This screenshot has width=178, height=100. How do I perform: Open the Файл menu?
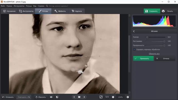point(3,6)
